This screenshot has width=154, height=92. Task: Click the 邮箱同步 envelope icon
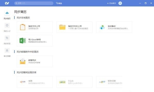point(23,61)
